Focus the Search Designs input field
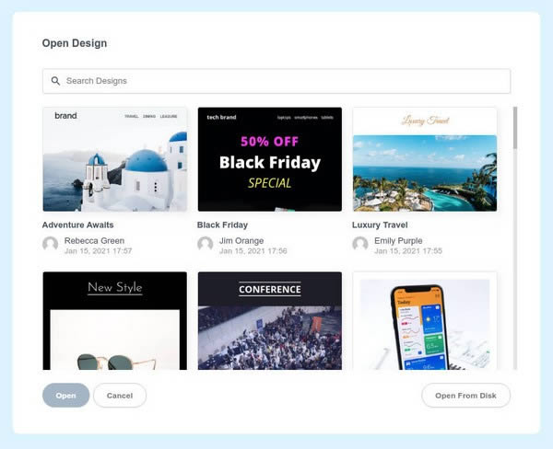Screen dimensions: 553x449 point(276,81)
